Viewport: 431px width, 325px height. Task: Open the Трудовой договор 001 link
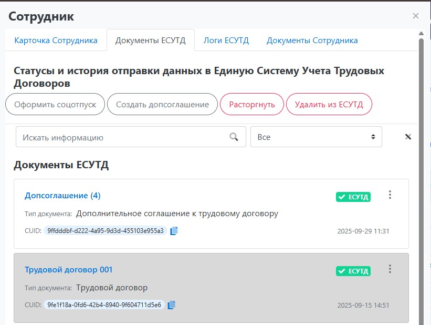pos(69,270)
